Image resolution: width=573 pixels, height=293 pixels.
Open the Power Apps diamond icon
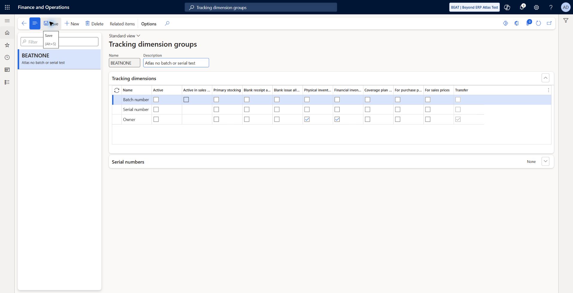coord(505,23)
